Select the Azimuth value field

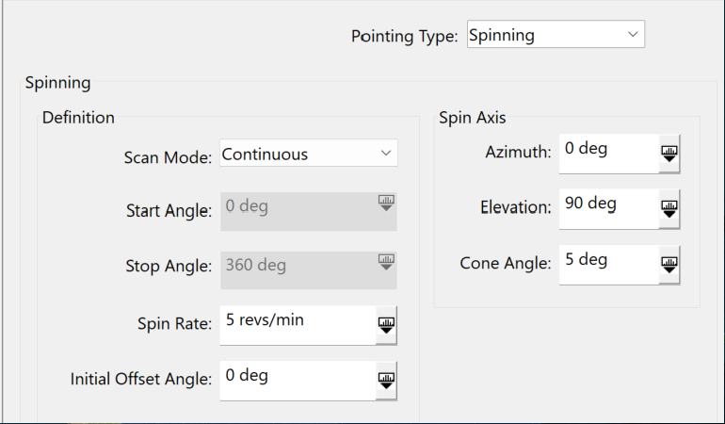click(x=606, y=153)
